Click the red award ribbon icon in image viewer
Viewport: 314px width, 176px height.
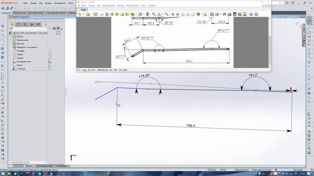click(147, 14)
